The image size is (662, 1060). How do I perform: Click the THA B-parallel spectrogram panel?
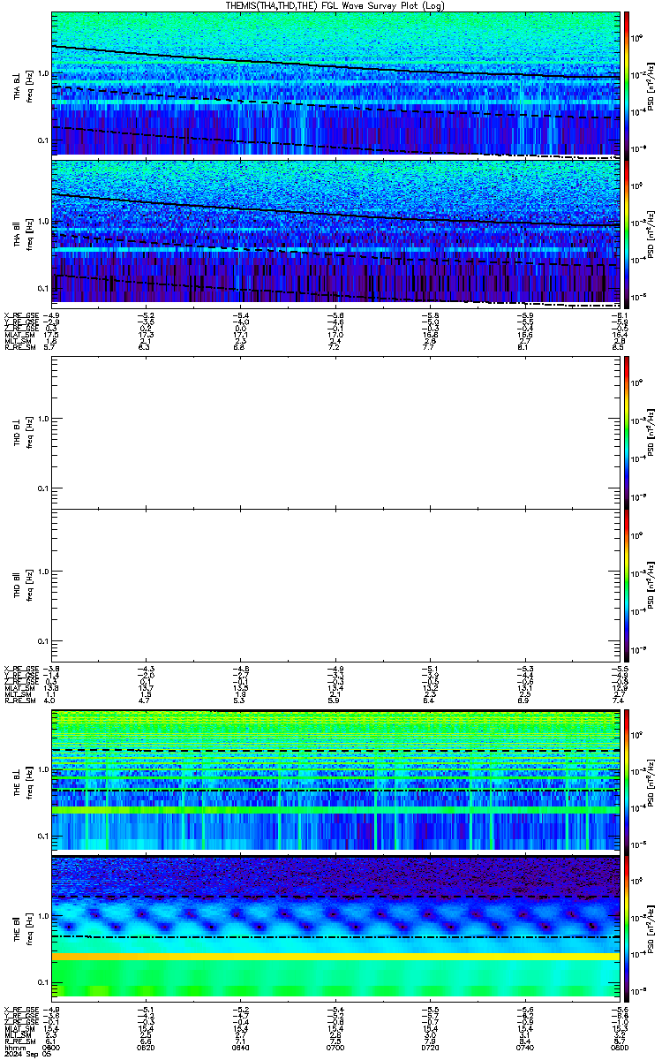tap(335, 232)
